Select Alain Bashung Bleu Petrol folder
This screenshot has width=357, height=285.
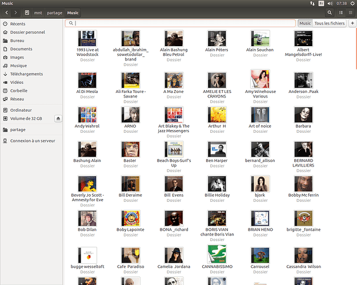point(174,46)
